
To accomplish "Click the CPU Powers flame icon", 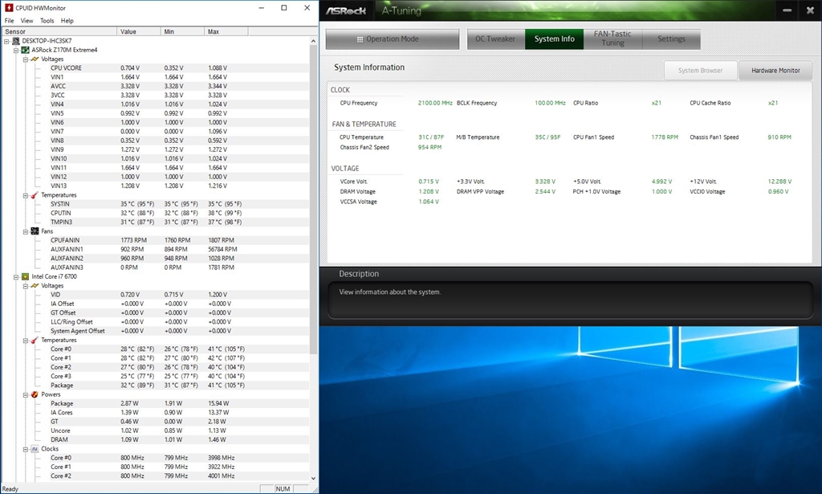I will pyautogui.click(x=35, y=394).
